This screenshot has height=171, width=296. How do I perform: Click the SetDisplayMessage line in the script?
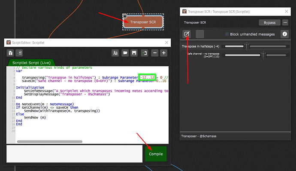pyautogui.click(x=67, y=94)
